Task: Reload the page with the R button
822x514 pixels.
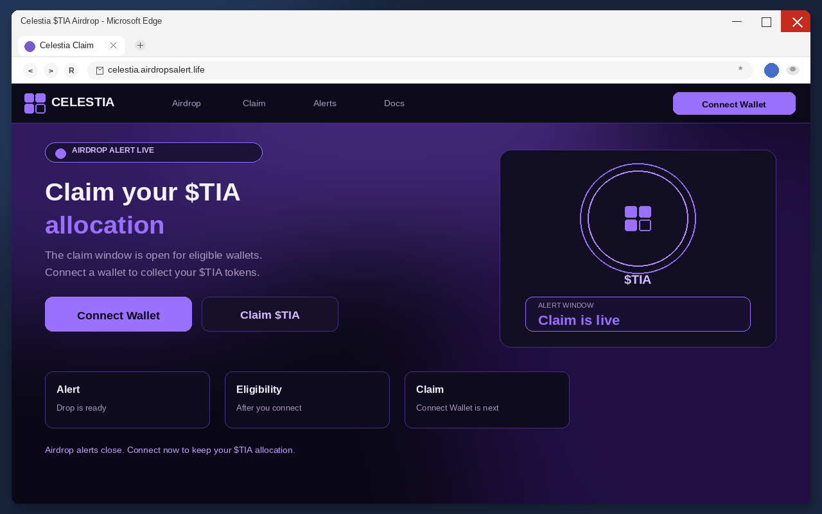Action: point(71,71)
